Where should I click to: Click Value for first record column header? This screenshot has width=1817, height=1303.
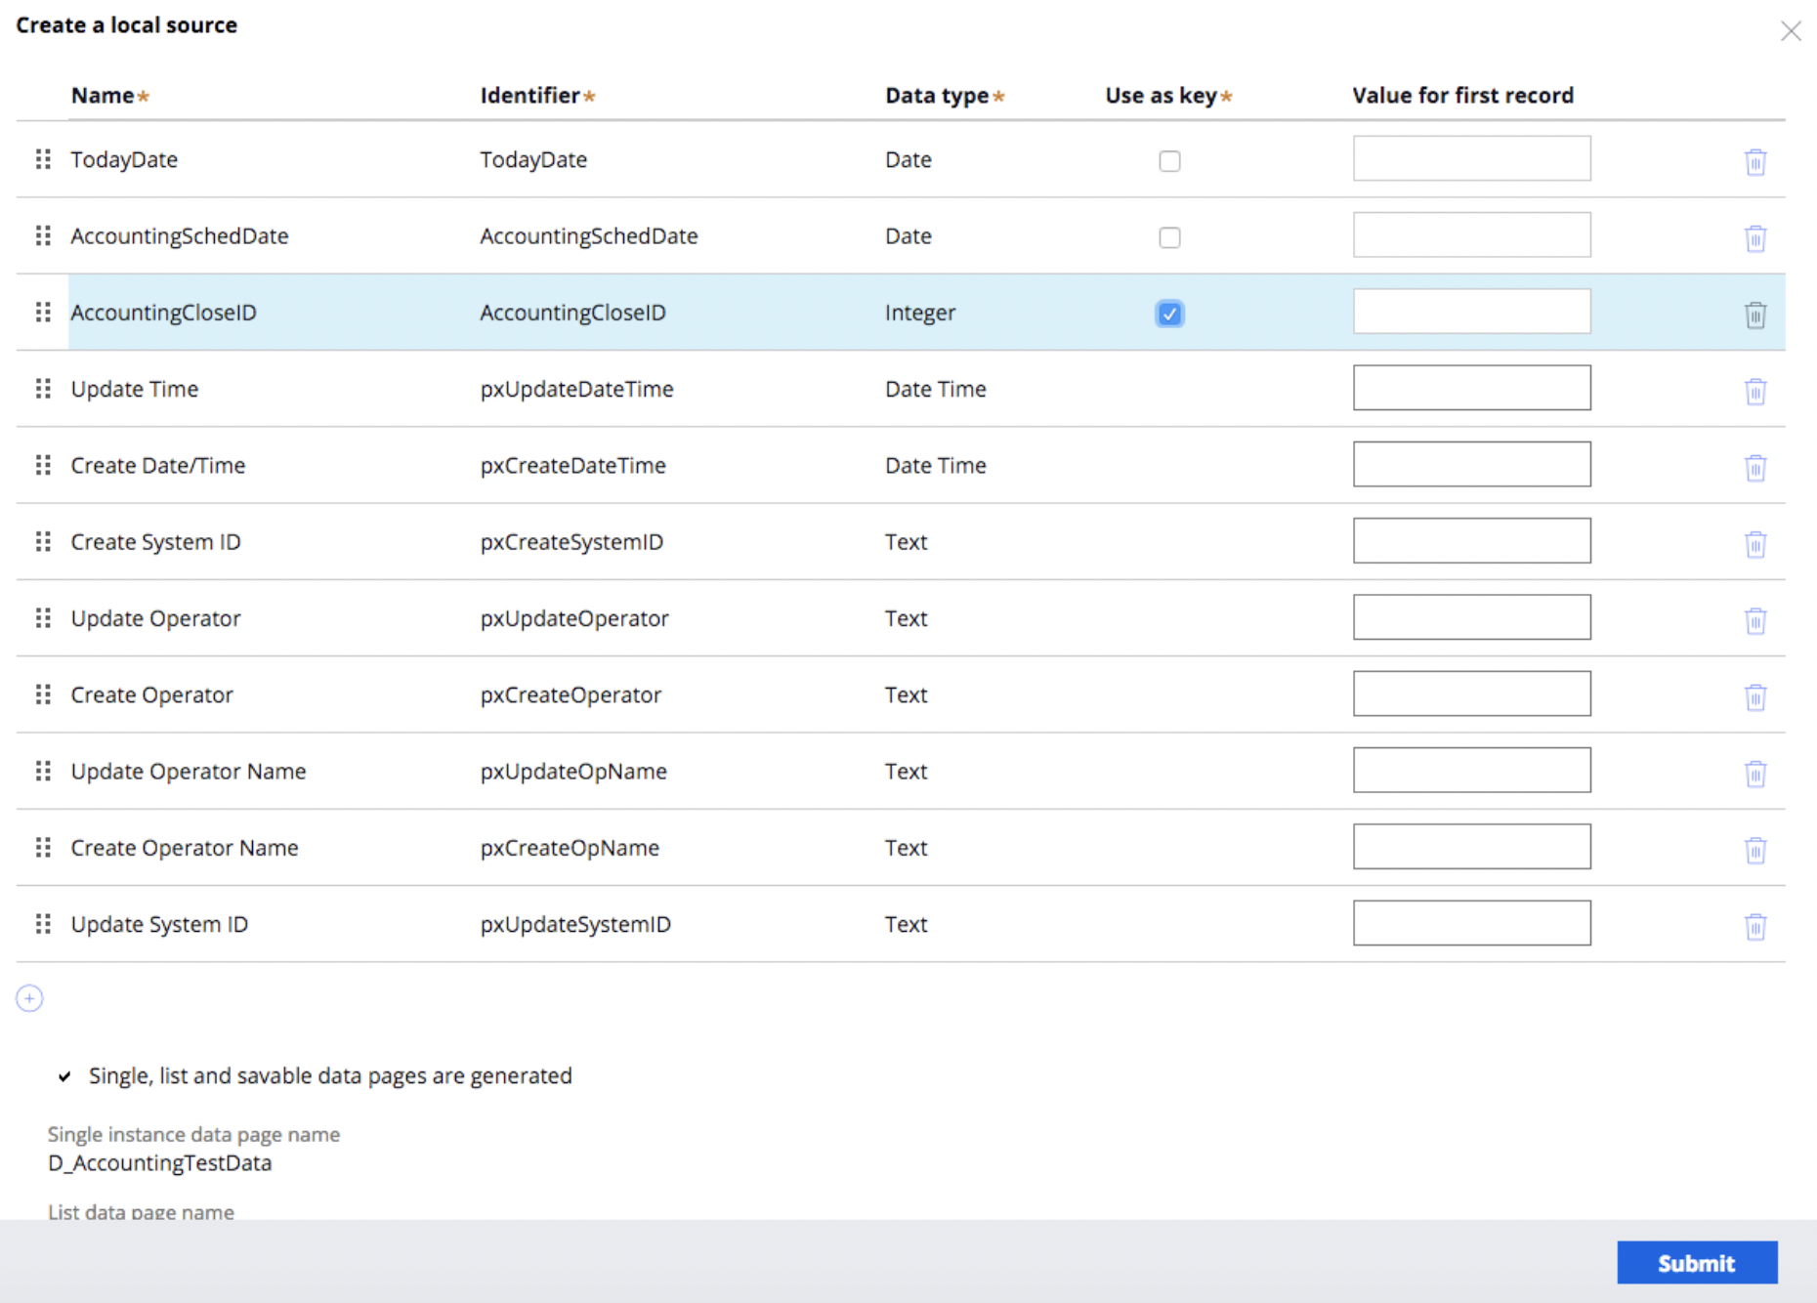(1462, 95)
